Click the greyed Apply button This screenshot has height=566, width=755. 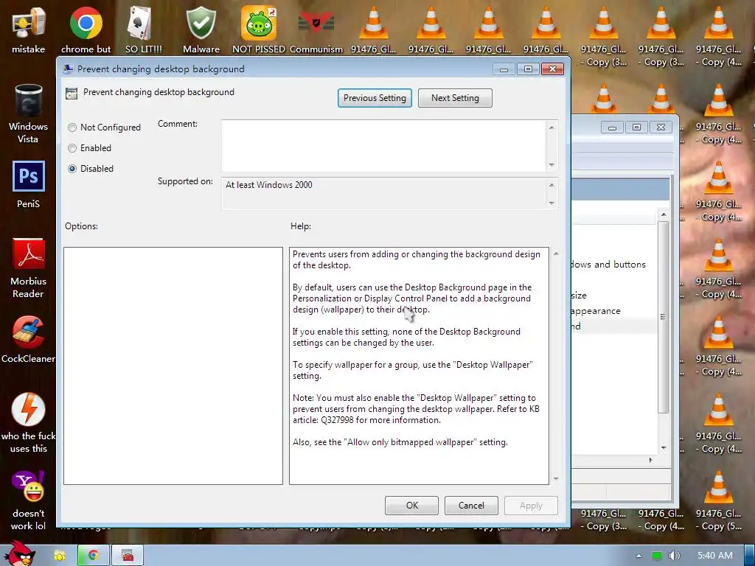[531, 506]
